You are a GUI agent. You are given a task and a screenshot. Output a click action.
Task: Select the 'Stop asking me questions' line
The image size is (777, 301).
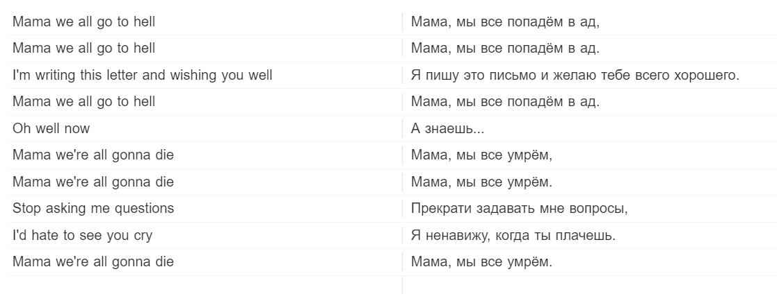pos(93,208)
